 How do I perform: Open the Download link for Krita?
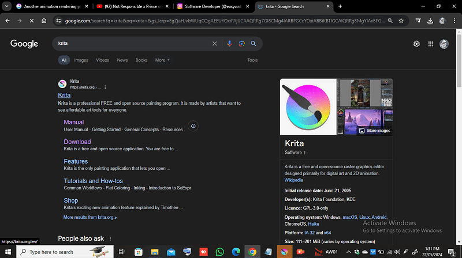pos(77,142)
